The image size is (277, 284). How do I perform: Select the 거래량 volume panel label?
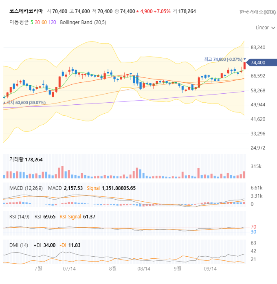click(x=17, y=160)
